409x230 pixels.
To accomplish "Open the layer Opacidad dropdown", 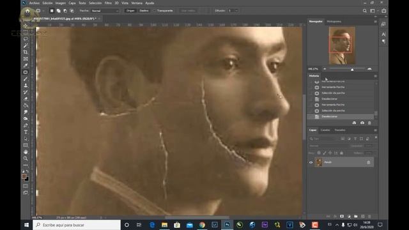I will click(368, 146).
